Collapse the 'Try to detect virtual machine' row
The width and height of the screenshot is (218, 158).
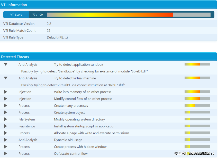click(6, 78)
